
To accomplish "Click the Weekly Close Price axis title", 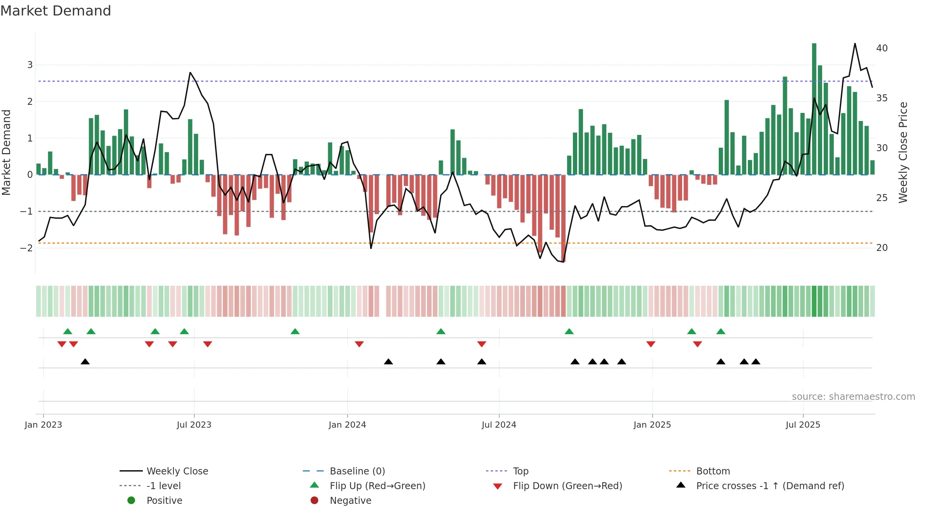I will pos(903,152).
